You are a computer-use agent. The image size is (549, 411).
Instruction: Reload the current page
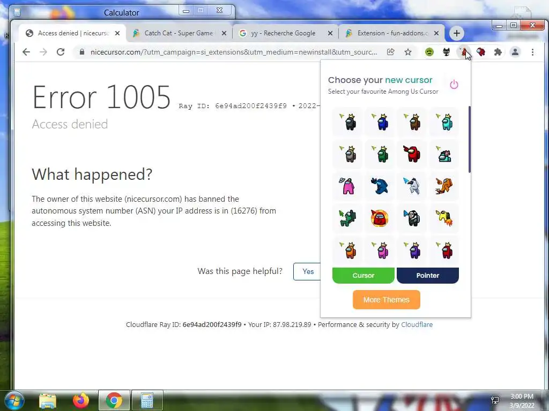(x=61, y=52)
